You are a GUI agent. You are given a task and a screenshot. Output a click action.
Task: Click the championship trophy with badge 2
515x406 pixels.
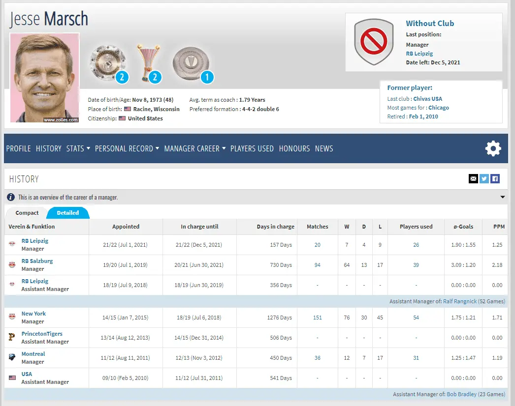(108, 63)
